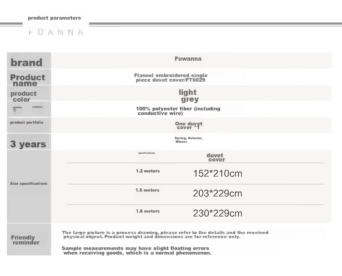Select the 'Product name' row label

27,80
